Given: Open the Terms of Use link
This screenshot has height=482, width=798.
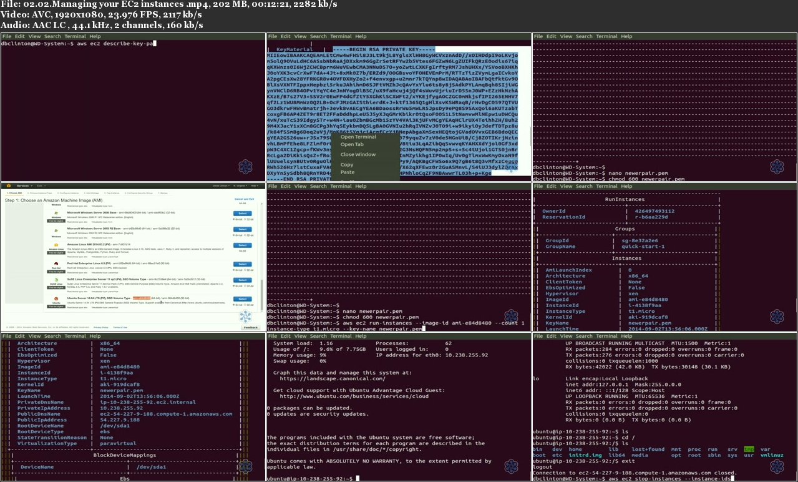Looking at the screenshot, I should coord(120,327).
